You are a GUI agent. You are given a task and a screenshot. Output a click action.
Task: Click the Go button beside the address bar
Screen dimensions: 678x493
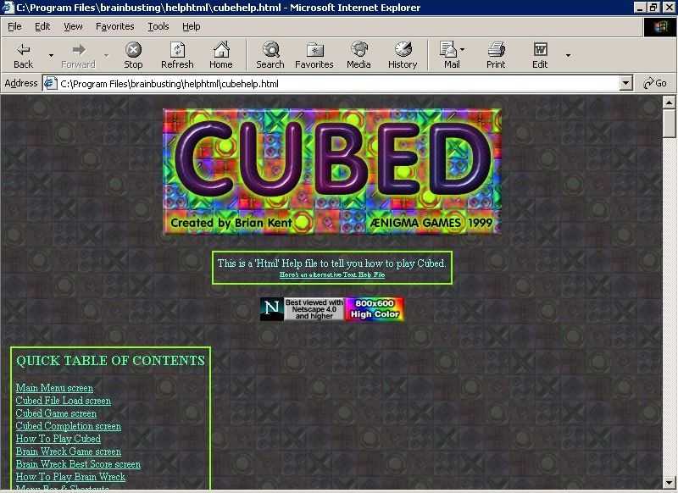pyautogui.click(x=655, y=83)
